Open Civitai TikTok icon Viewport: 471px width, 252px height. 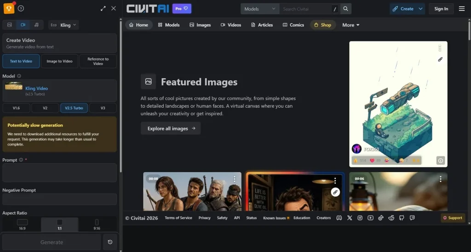[381, 218]
